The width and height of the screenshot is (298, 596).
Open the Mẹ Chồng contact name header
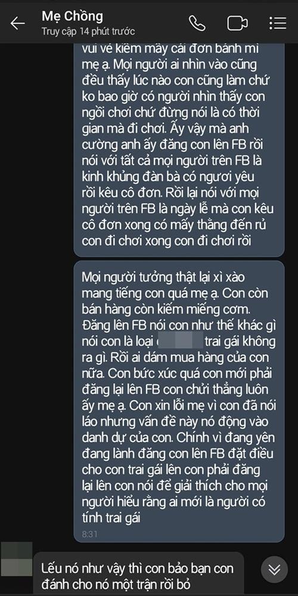(72, 16)
